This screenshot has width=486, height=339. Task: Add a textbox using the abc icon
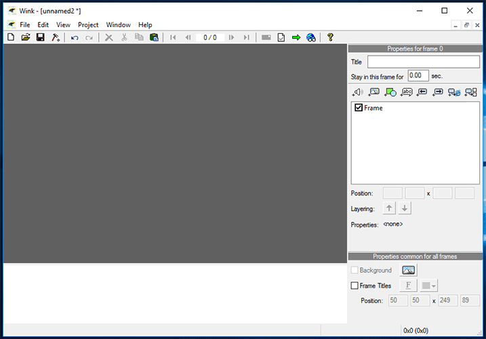click(x=407, y=92)
